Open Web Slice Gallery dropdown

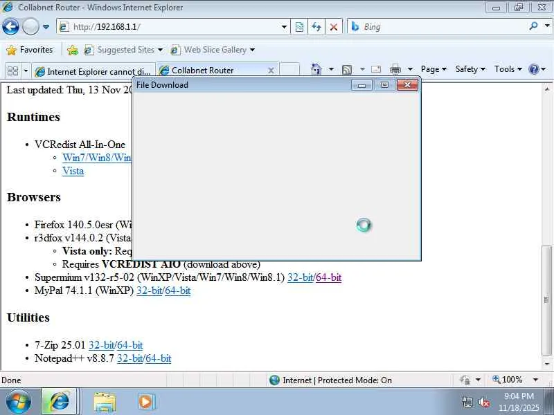(213, 50)
